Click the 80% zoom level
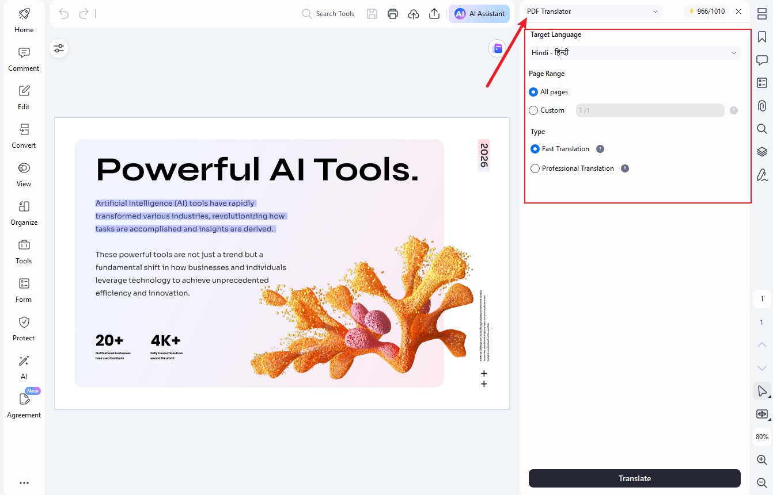The width and height of the screenshot is (773, 495). coord(762,437)
